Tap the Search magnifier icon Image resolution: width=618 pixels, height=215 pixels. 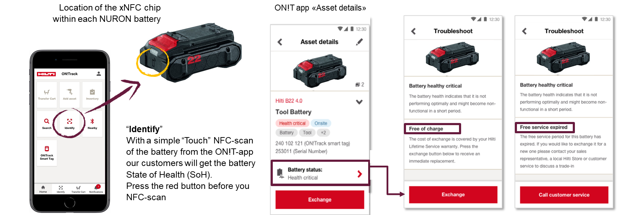pos(47,121)
